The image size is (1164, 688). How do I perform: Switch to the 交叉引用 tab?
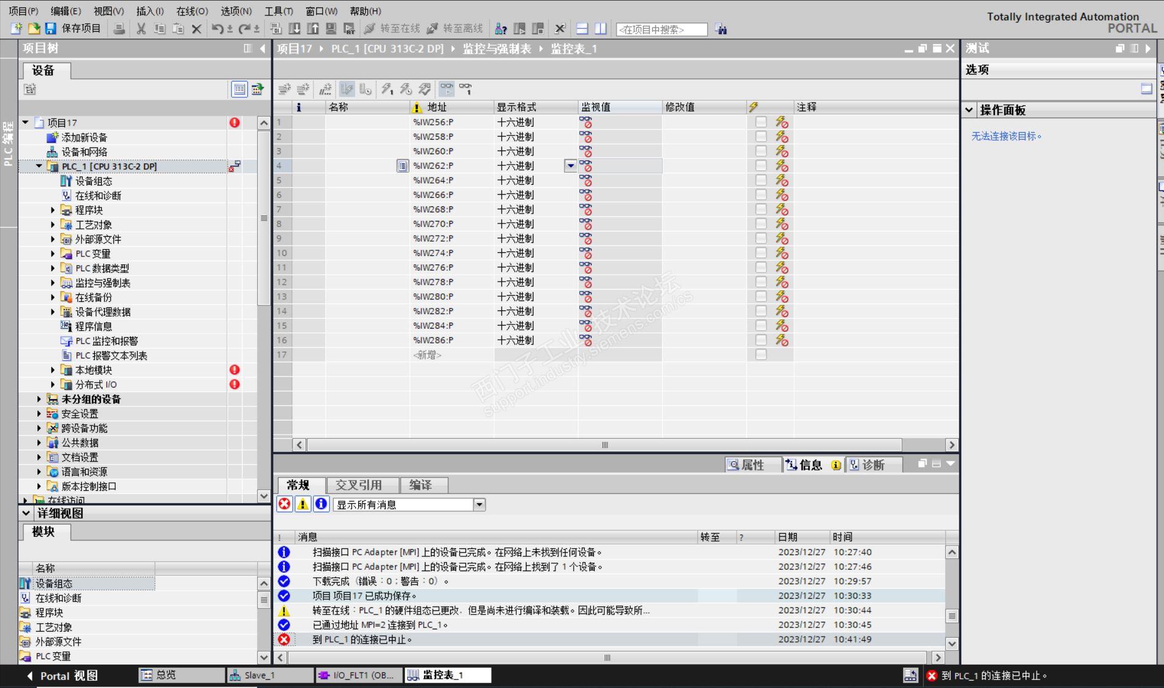point(362,485)
